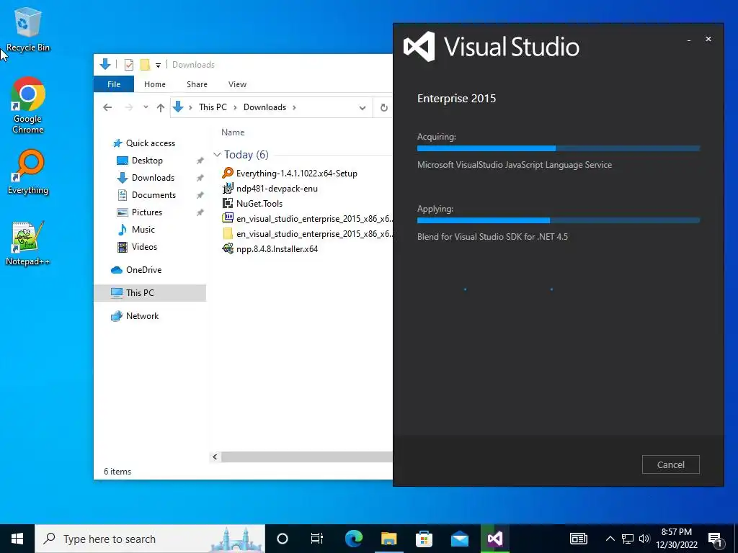Select the ndp481-devpack-enu file
The image size is (738, 553).
coord(277,189)
